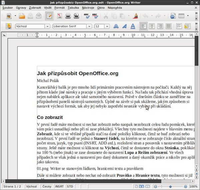The height and width of the screenshot is (190, 200).
Task: Expand the paragraph style dropdown list
Action: tap(47, 26)
